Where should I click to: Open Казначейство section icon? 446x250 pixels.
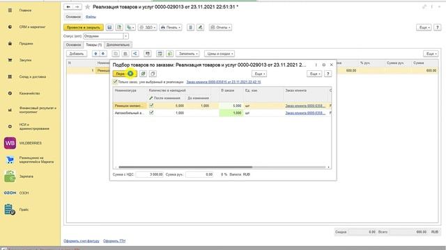pyautogui.click(x=10, y=93)
